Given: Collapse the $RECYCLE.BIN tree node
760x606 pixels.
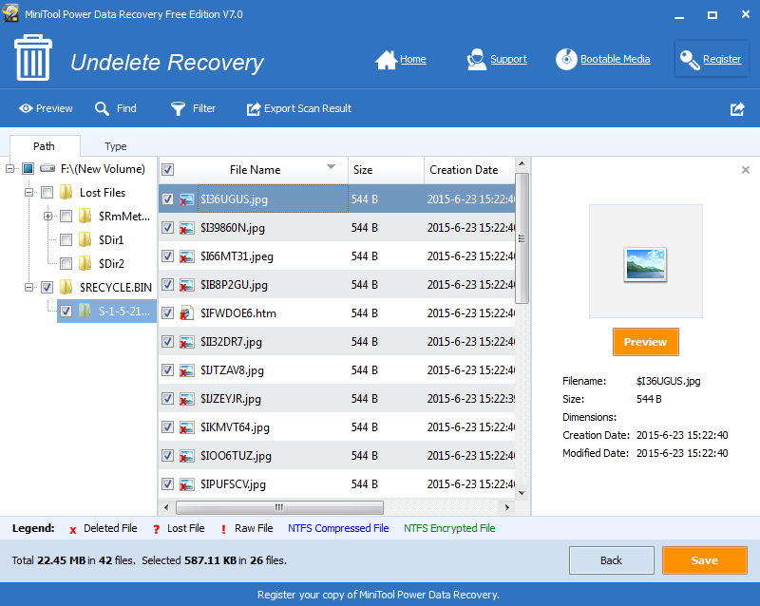Looking at the screenshot, I should (29, 288).
